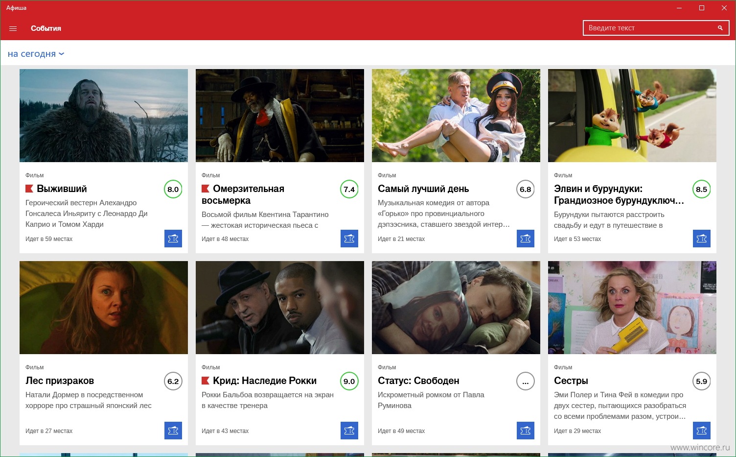Buy tickets icon for Крид: Наследие Рокки
Viewport: 736px width, 457px height.
[x=349, y=431]
